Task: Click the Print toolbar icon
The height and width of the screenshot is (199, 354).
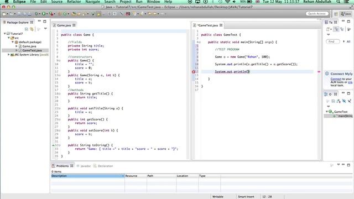Action: coord(29,14)
